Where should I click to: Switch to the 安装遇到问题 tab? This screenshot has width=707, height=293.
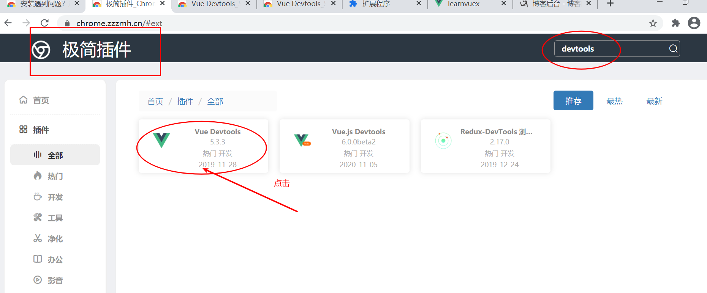click(43, 4)
